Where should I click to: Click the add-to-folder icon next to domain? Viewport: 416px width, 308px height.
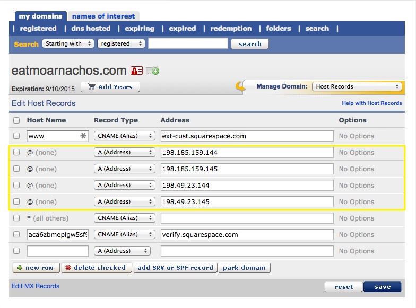pos(152,71)
